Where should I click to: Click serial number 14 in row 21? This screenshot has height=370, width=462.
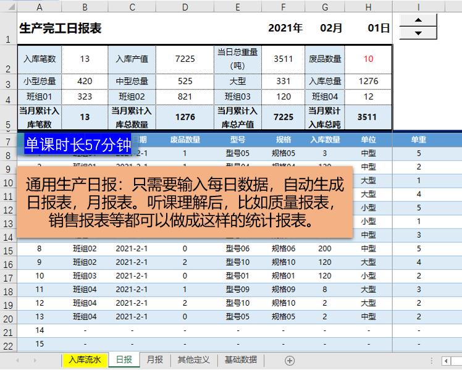click(40, 330)
